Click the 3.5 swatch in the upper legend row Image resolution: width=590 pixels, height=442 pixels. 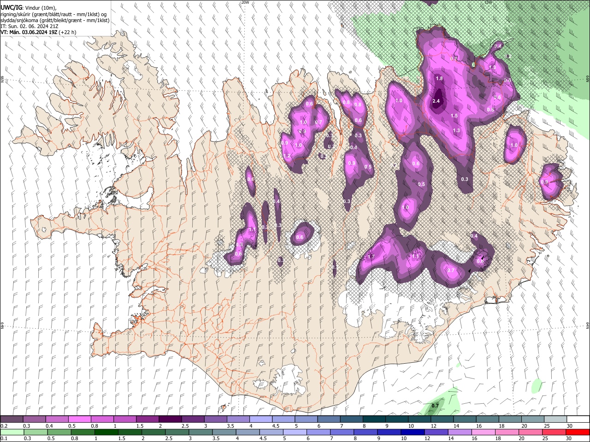tap(238, 419)
